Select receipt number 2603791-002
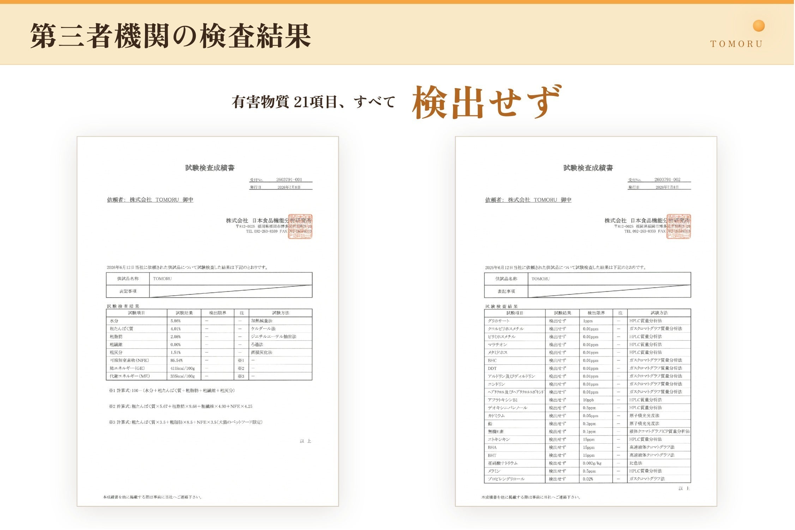Screen dimensions: 795x530 click(667, 180)
